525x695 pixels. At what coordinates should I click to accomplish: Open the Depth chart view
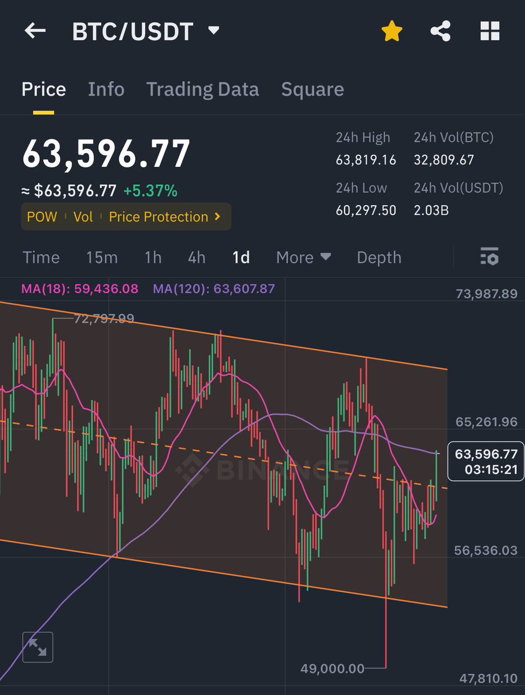click(379, 258)
